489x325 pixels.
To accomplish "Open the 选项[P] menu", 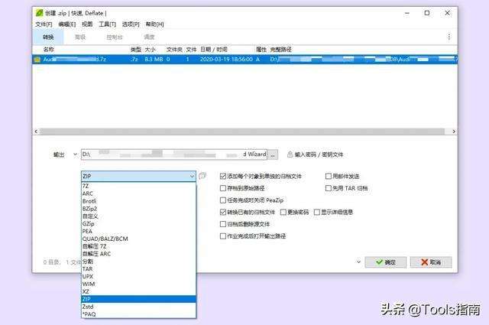I will click(131, 24).
